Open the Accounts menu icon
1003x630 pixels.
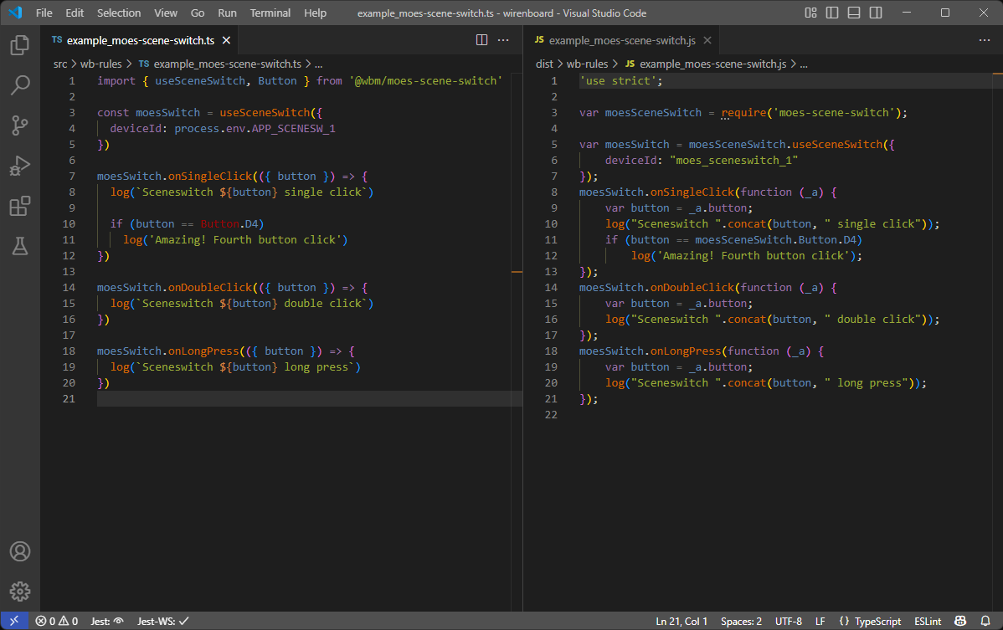tap(20, 551)
